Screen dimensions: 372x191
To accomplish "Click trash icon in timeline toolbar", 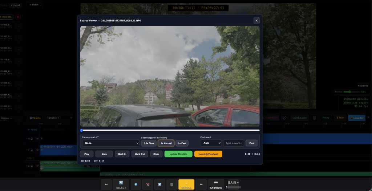I will (x=314, y=118).
